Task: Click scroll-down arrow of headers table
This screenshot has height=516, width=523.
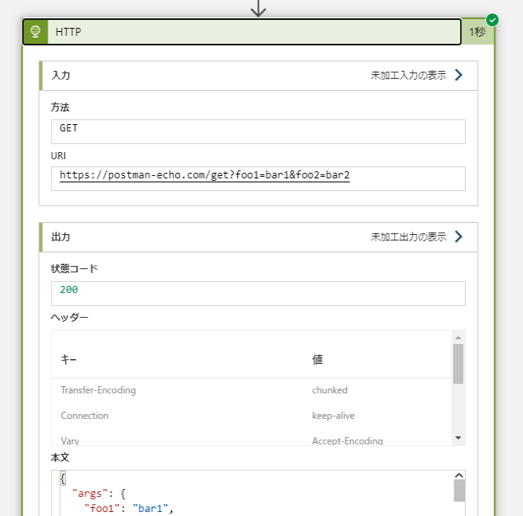Action: [x=459, y=438]
